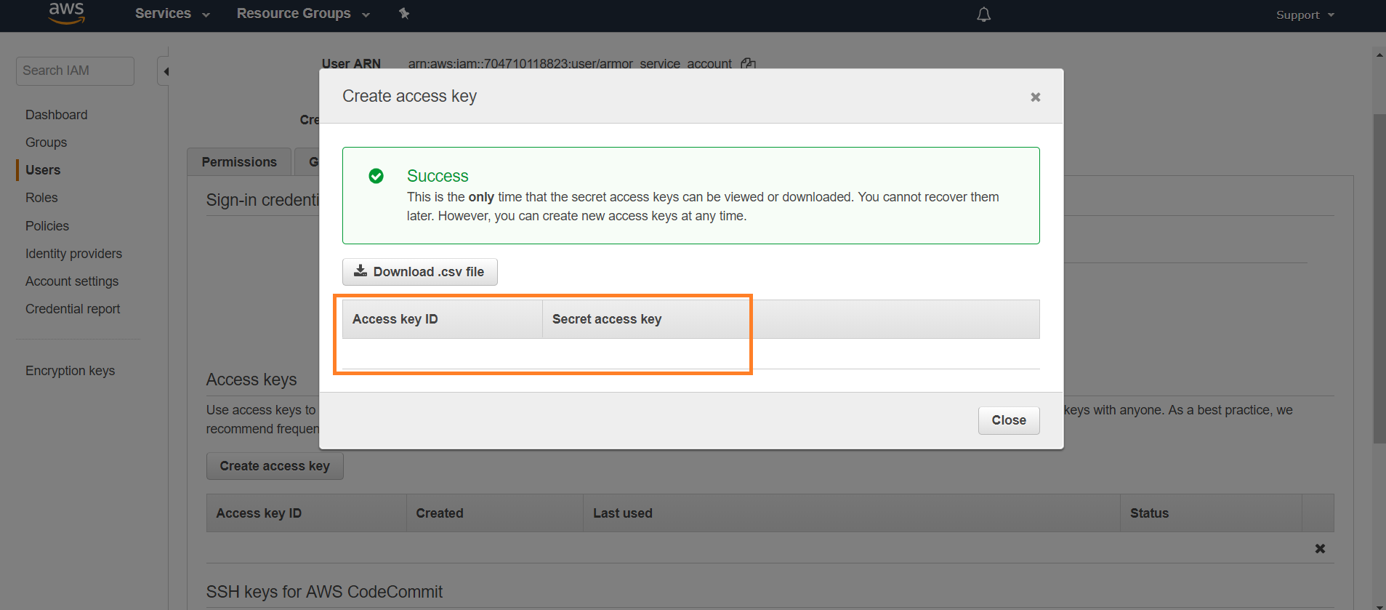Open Credential report page
This screenshot has height=610, width=1386.
(73, 309)
